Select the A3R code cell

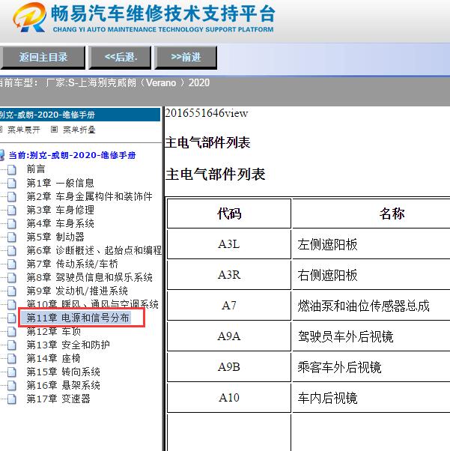pyautogui.click(x=229, y=275)
